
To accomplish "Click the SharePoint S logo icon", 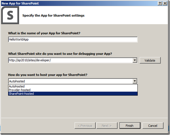I will tap(10, 15).
